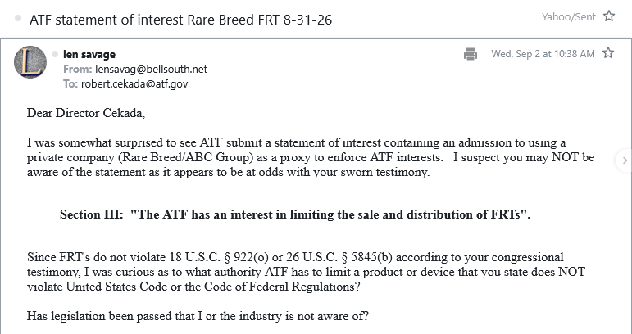This screenshot has height=334, width=632.
Task: Click the print icon for this message
Action: (x=471, y=54)
